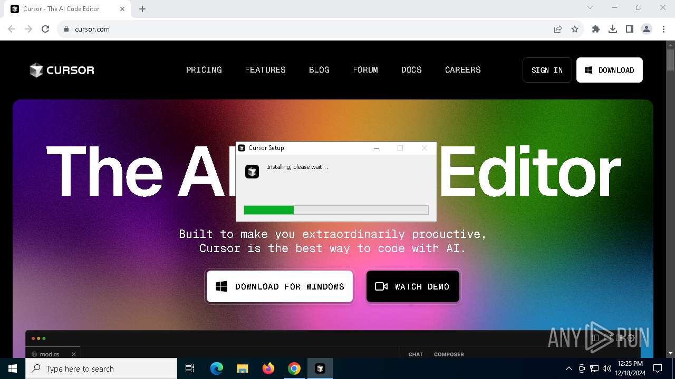Viewport: 675px width, 379px height.
Task: Click Cursor Setup title bar icon
Action: point(242,148)
